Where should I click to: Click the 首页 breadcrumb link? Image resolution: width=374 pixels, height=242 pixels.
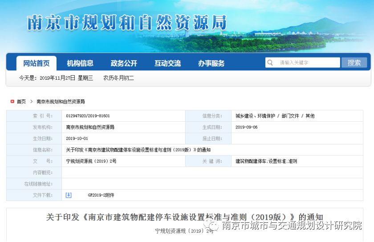pyautogui.click(x=21, y=102)
